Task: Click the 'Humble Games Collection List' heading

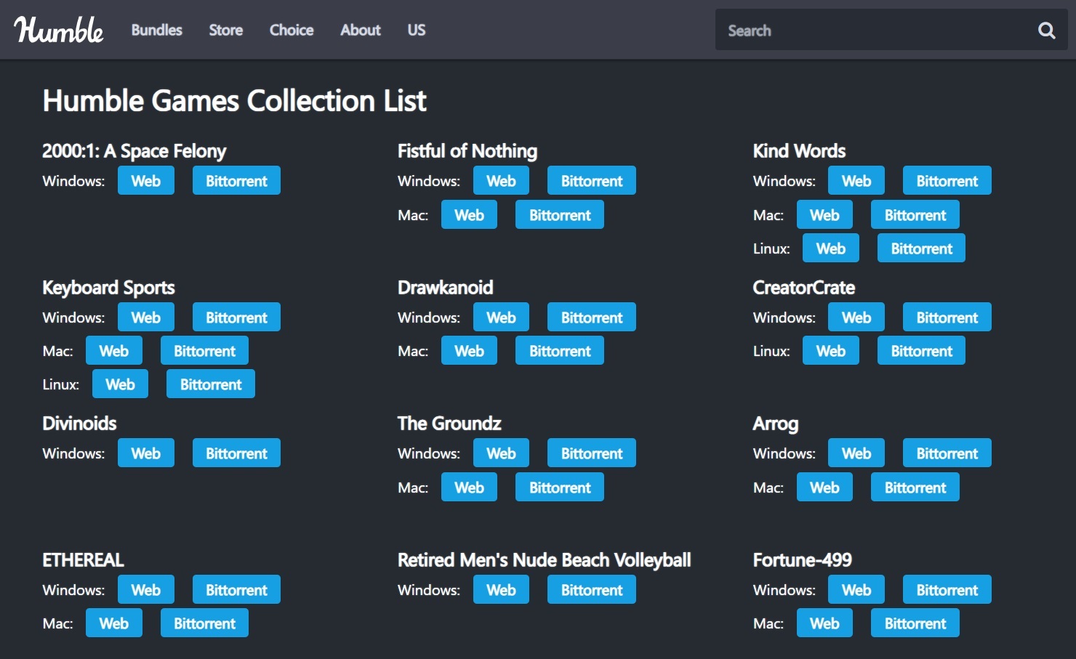Action: (234, 100)
